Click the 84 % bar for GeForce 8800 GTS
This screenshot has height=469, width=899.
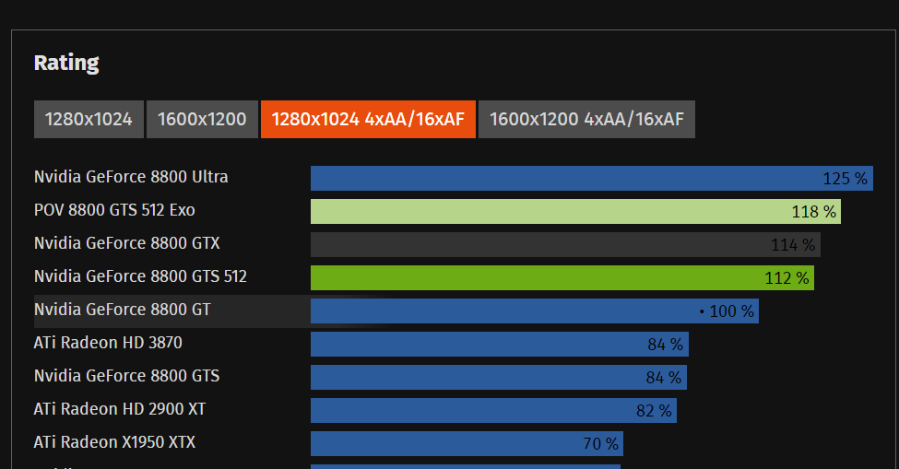[499, 378]
